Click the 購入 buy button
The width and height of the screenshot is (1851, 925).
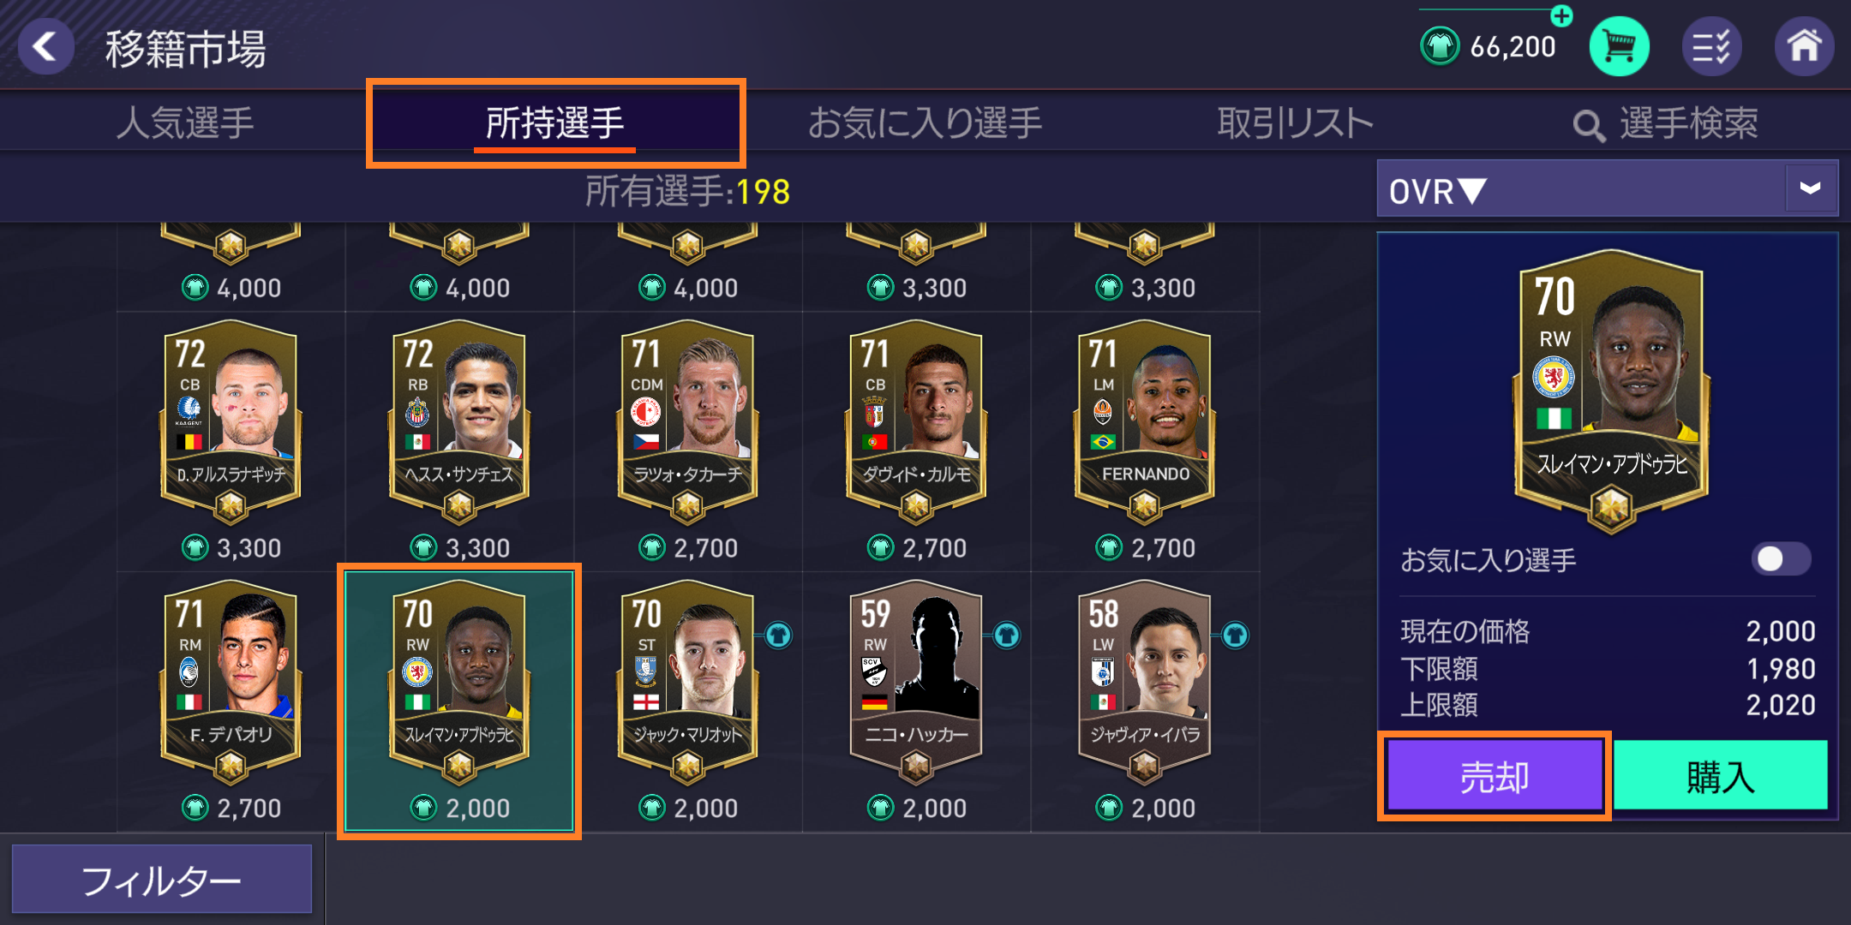point(1720,776)
